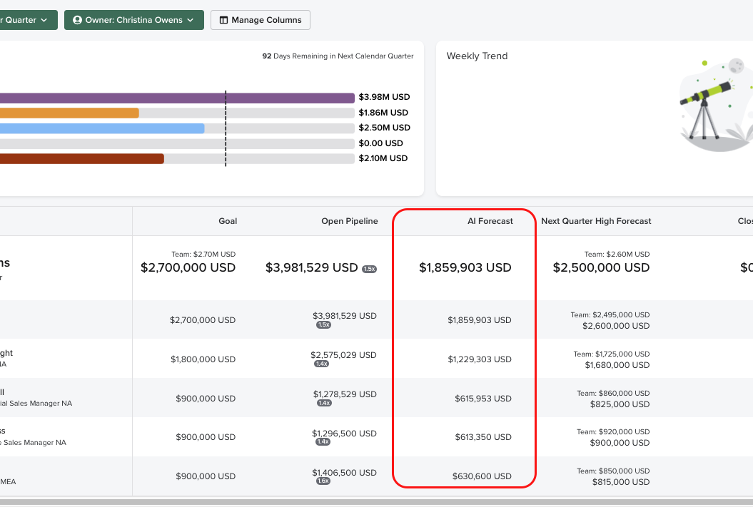Click the 1.4x badge under $1,278,529 USD
Screen dimensions: 753x507
(324, 403)
